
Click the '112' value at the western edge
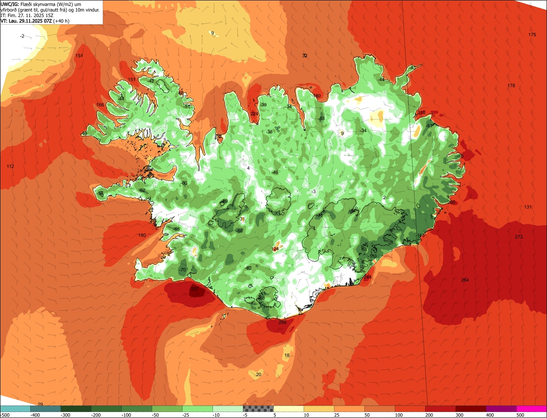point(10,166)
